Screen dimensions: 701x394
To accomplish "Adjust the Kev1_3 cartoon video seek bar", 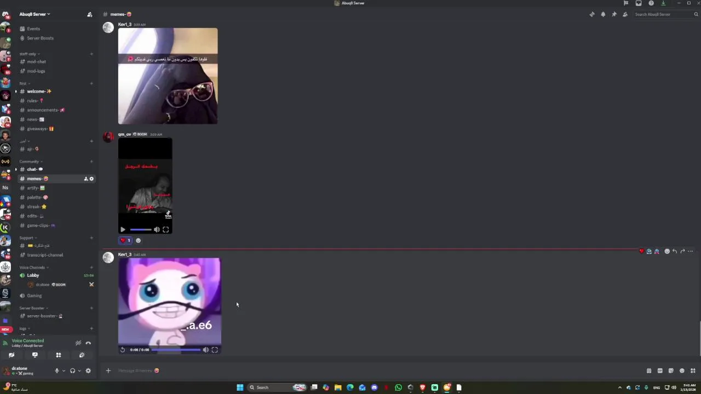I will coord(176,350).
